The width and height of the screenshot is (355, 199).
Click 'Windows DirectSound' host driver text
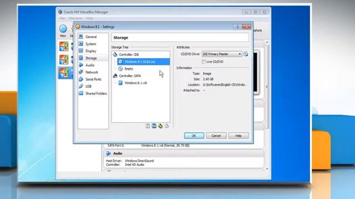(139, 161)
